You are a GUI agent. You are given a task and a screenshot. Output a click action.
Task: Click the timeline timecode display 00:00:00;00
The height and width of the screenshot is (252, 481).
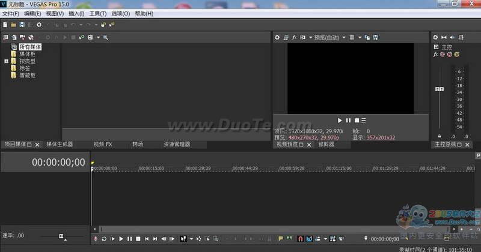pos(58,162)
